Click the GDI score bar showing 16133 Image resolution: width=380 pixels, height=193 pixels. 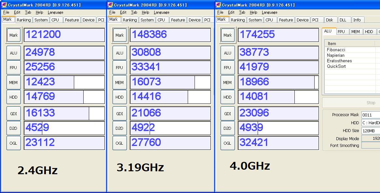point(64,114)
